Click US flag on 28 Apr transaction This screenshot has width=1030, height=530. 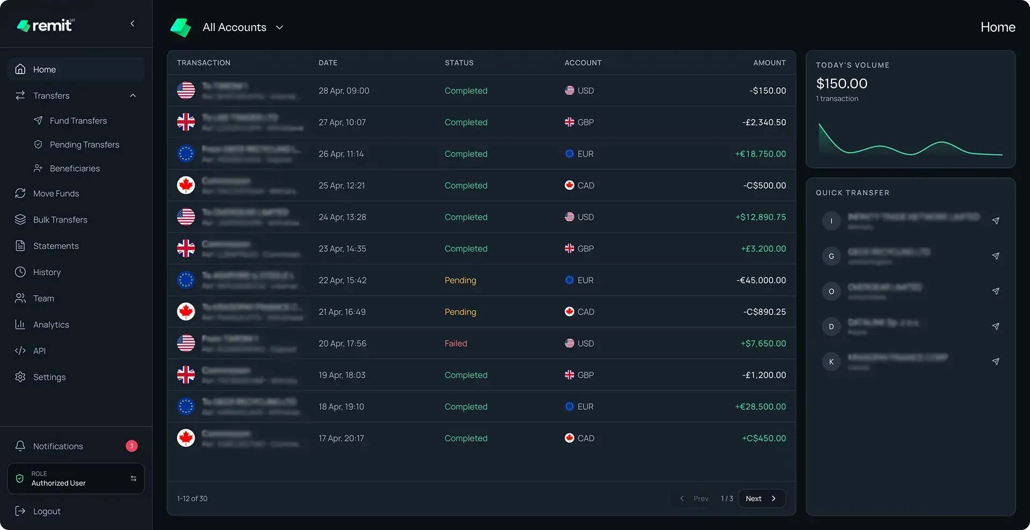point(186,90)
